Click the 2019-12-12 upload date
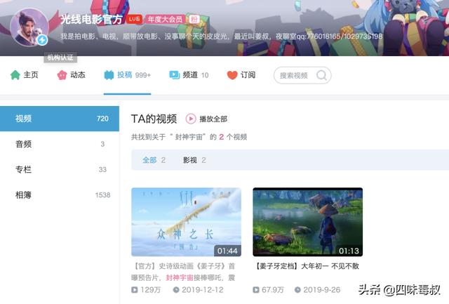 [203, 290]
